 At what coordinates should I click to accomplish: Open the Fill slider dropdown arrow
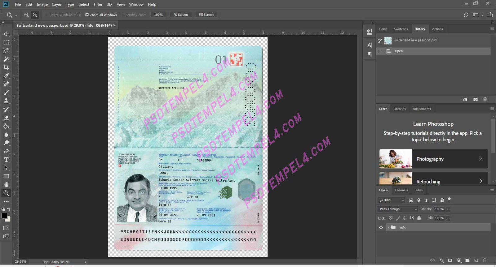pyautogui.click(x=448, y=218)
